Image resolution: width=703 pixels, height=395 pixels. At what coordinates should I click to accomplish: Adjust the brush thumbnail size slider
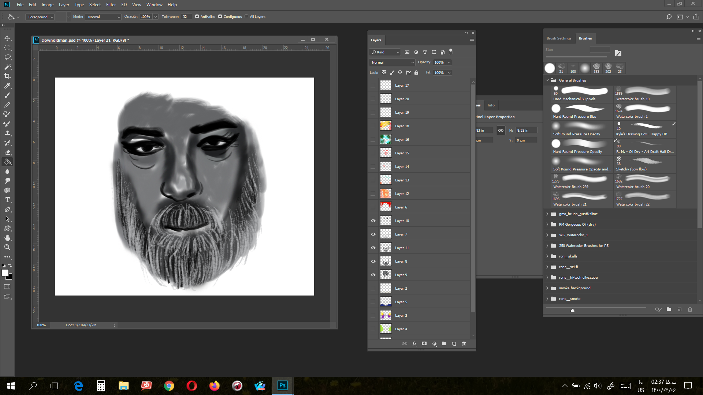pyautogui.click(x=573, y=310)
